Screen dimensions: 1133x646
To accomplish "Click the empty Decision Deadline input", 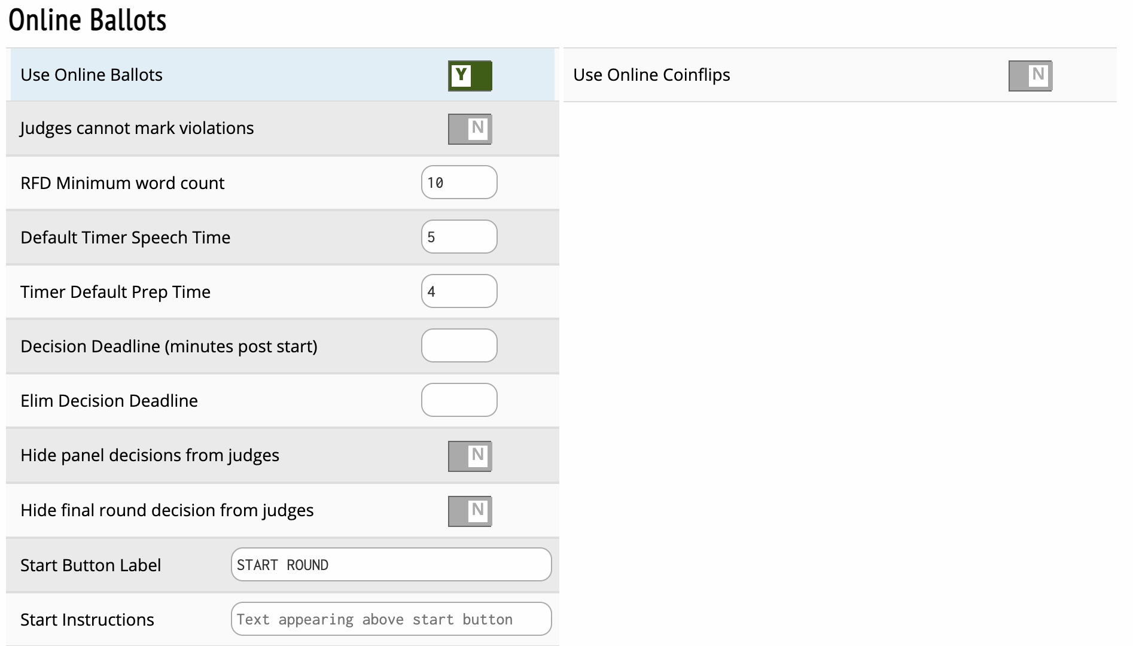I will coord(459,346).
